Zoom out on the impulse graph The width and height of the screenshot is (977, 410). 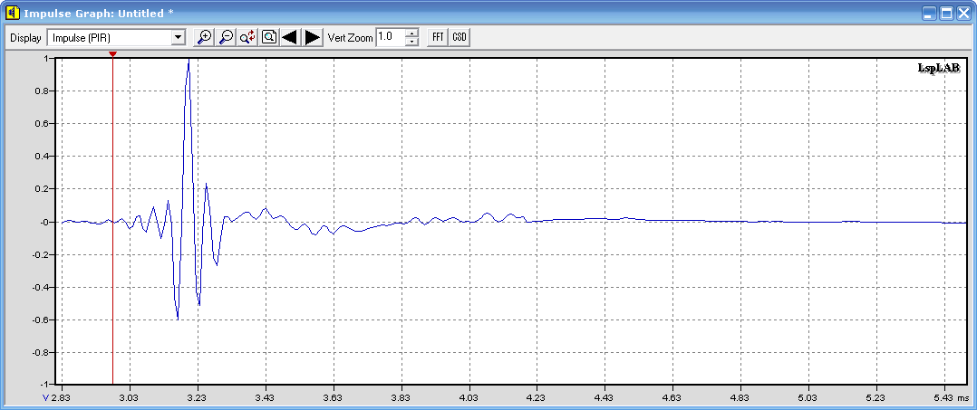pyautogui.click(x=226, y=37)
